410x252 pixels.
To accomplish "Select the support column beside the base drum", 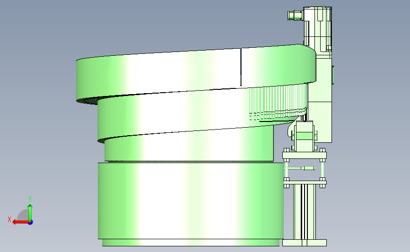I will [x=305, y=212].
